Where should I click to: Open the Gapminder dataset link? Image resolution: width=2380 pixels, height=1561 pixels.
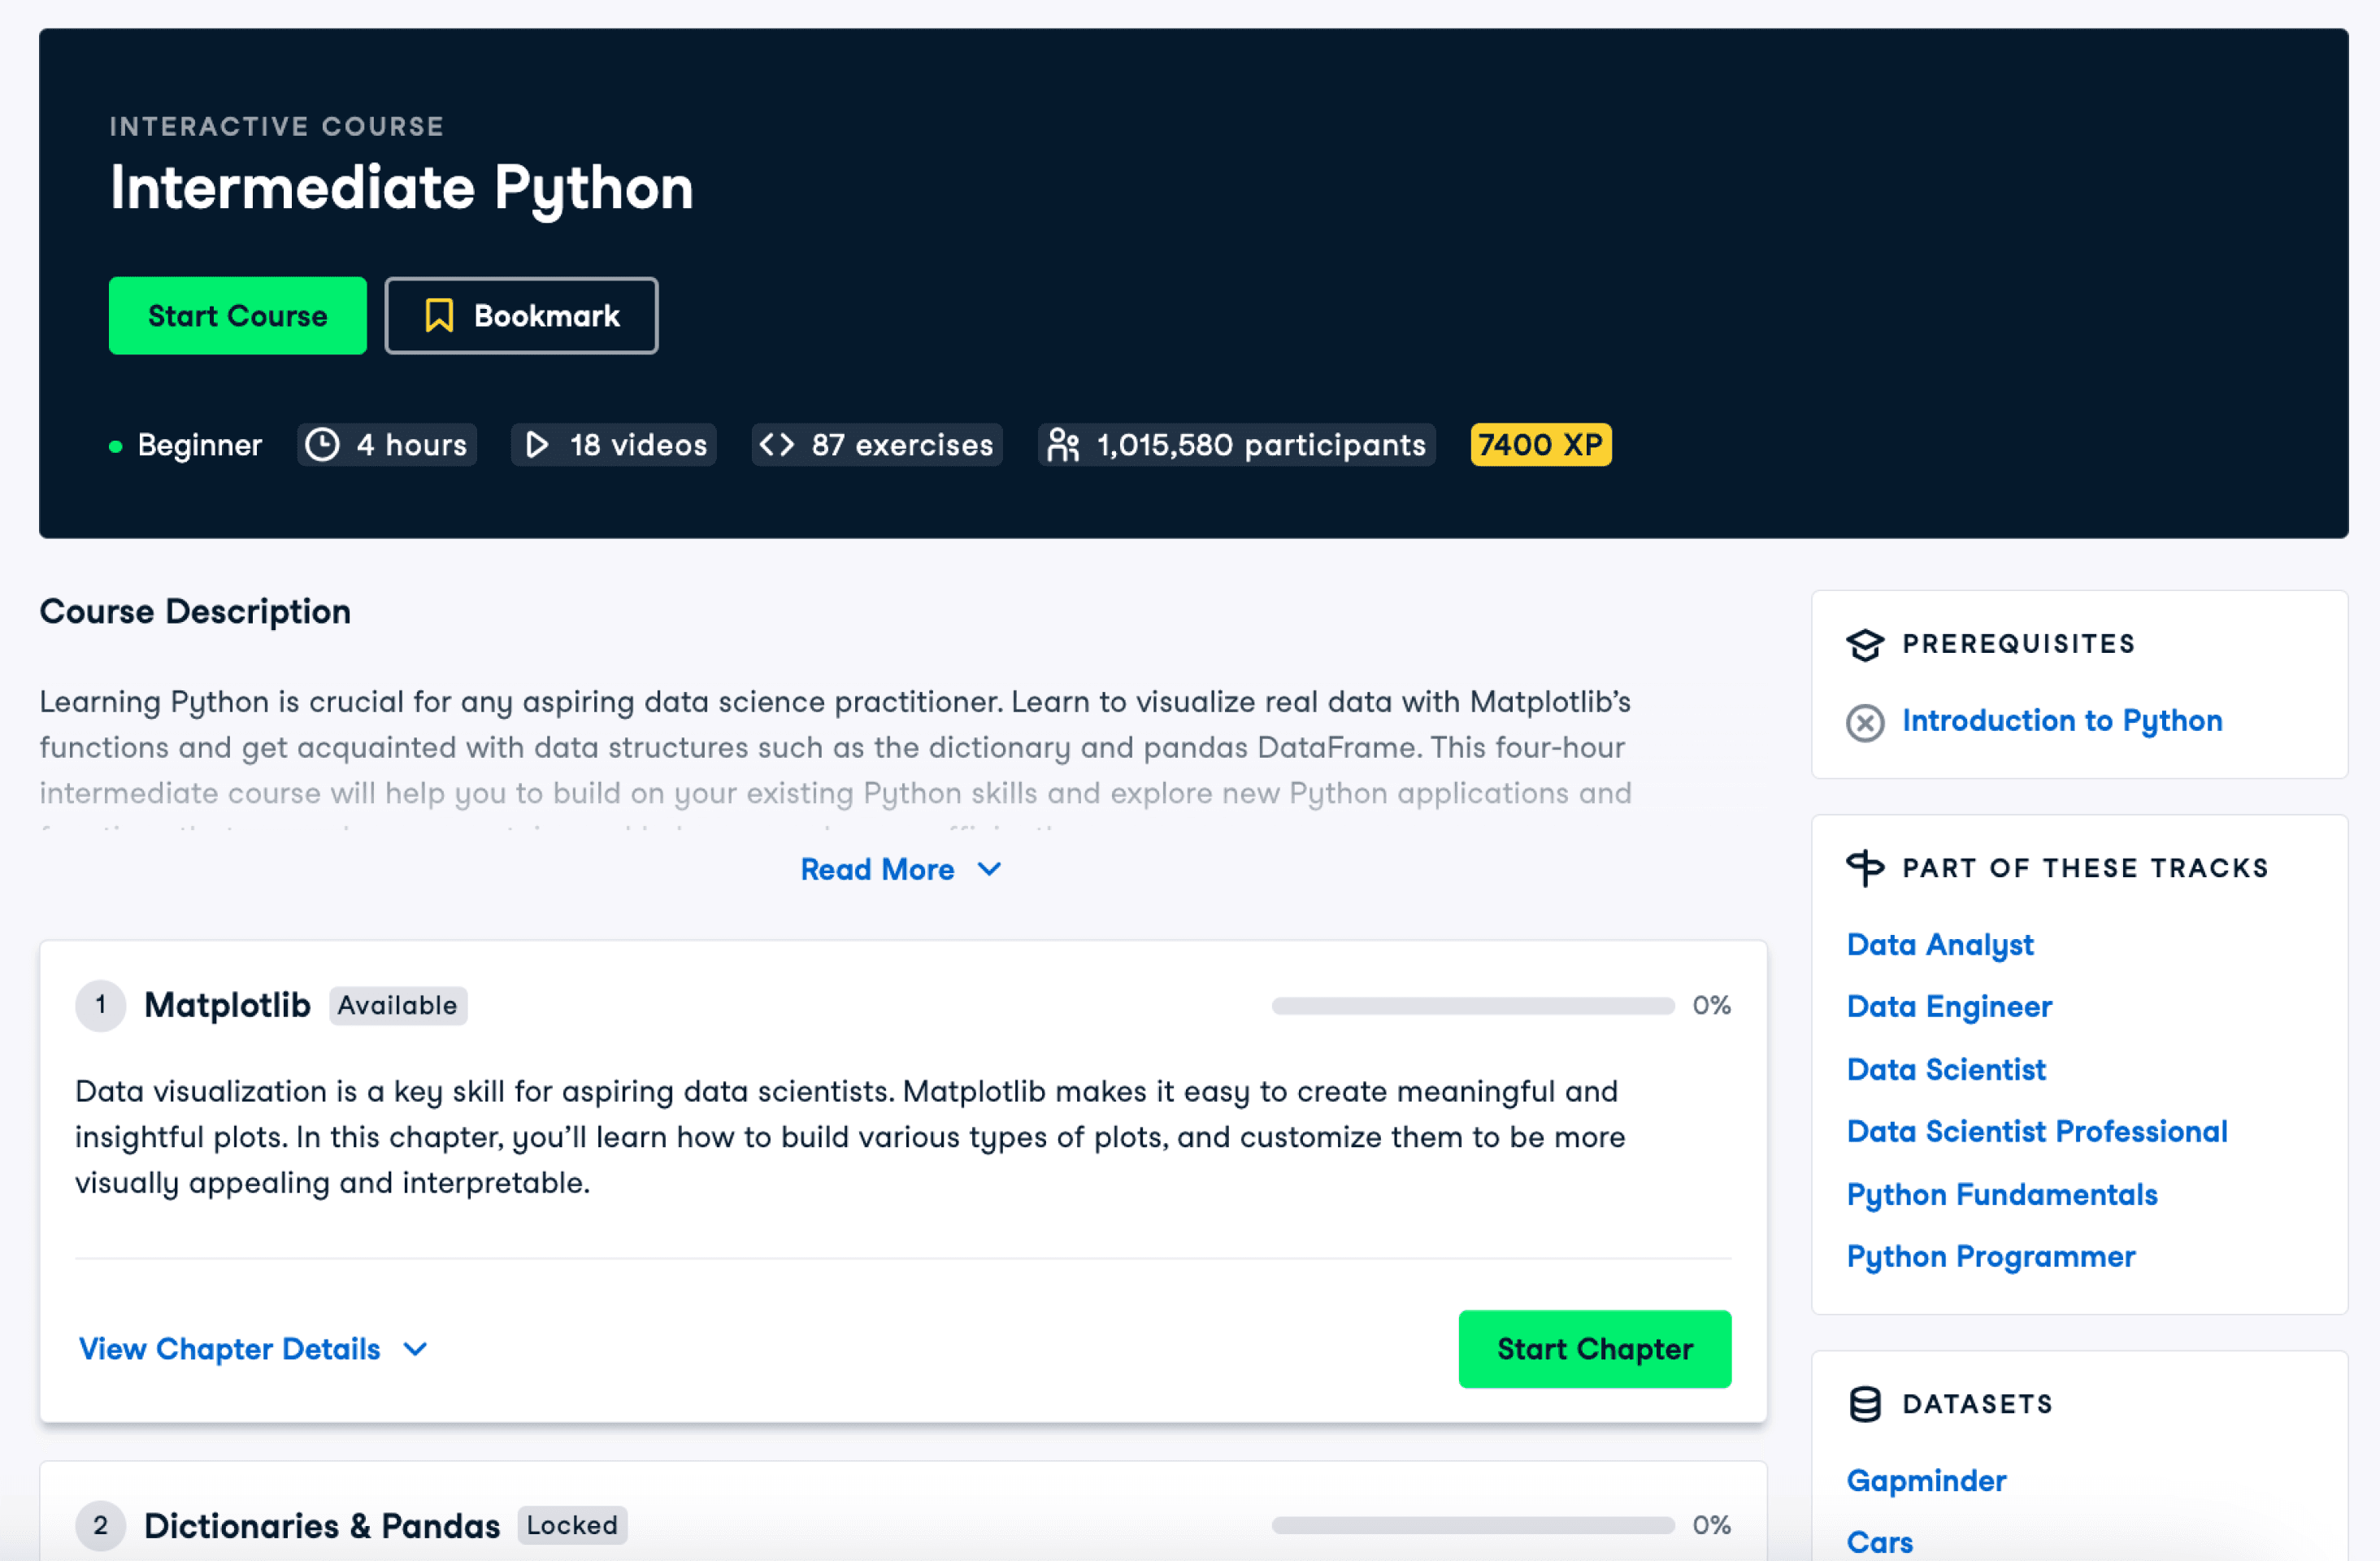1926,1481
